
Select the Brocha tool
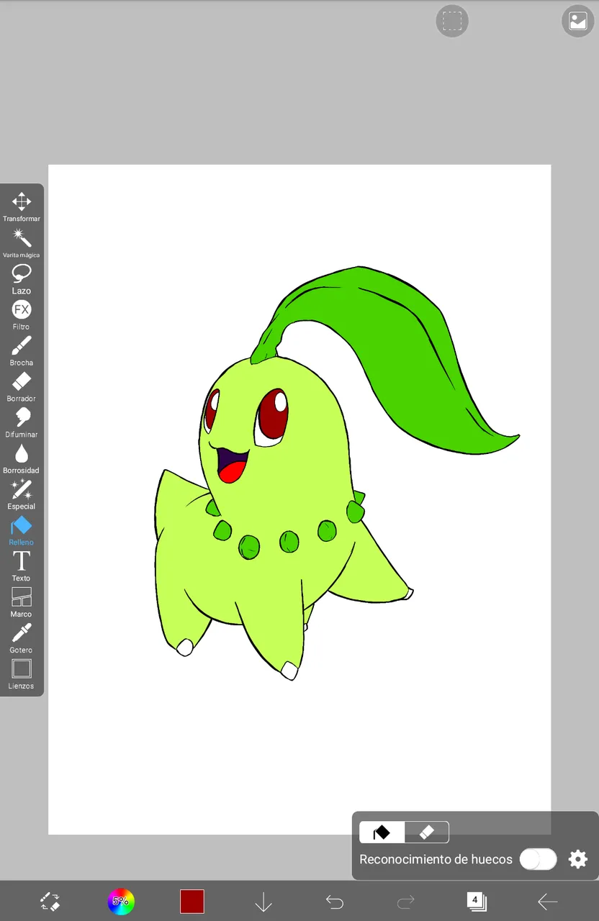coord(22,351)
